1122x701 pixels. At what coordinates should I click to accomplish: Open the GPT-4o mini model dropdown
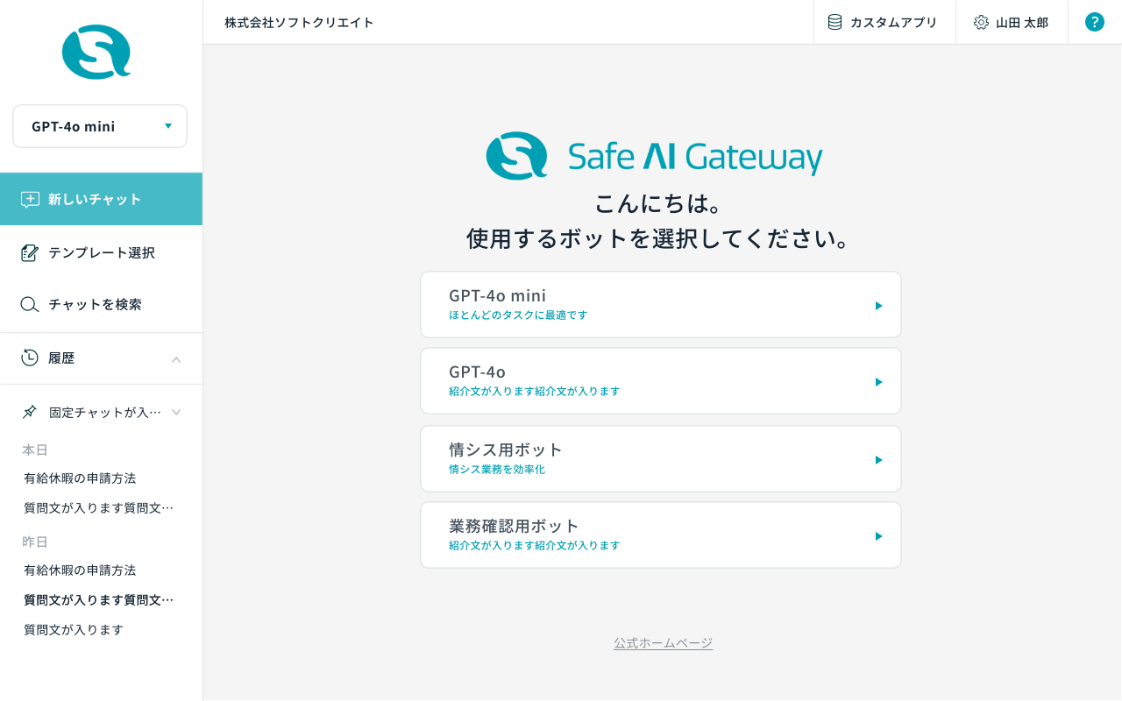tap(100, 126)
